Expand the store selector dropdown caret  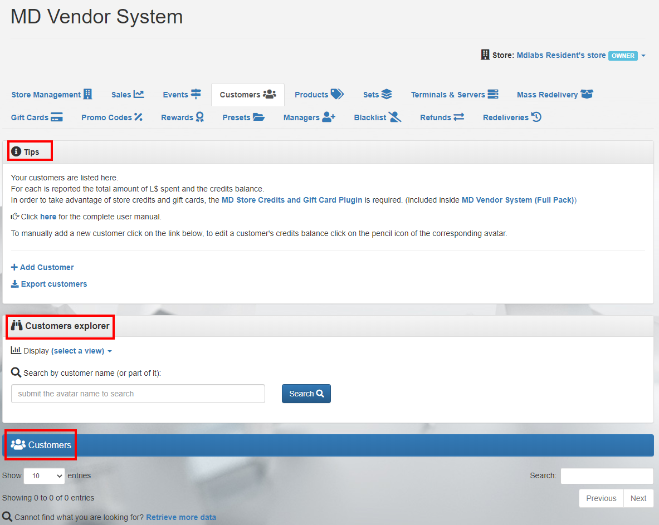[643, 56]
